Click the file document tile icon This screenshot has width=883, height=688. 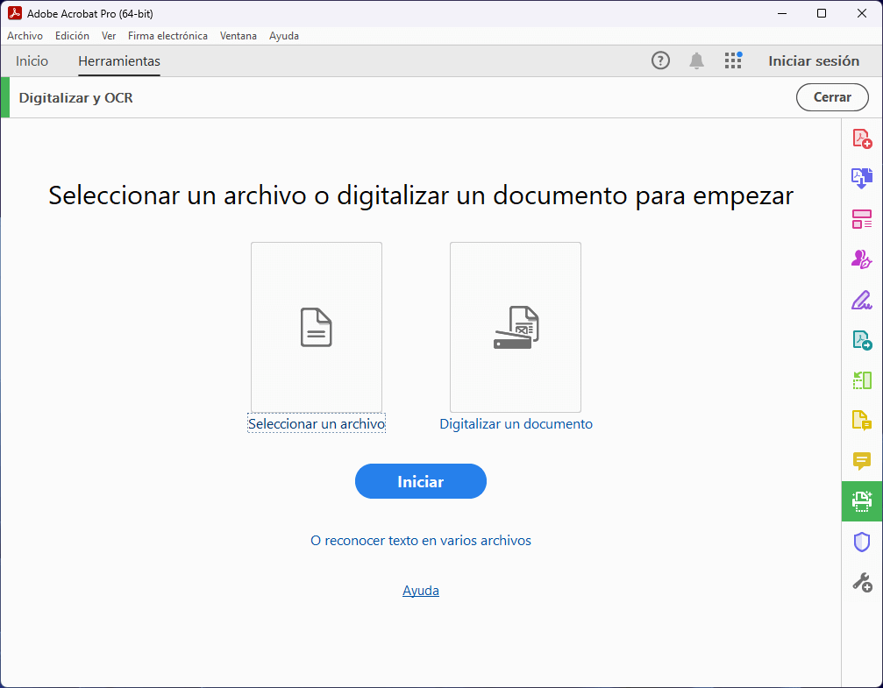pyautogui.click(x=316, y=327)
